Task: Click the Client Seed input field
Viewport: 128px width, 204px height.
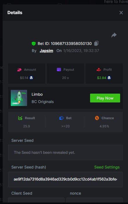Action: pos(36,200)
